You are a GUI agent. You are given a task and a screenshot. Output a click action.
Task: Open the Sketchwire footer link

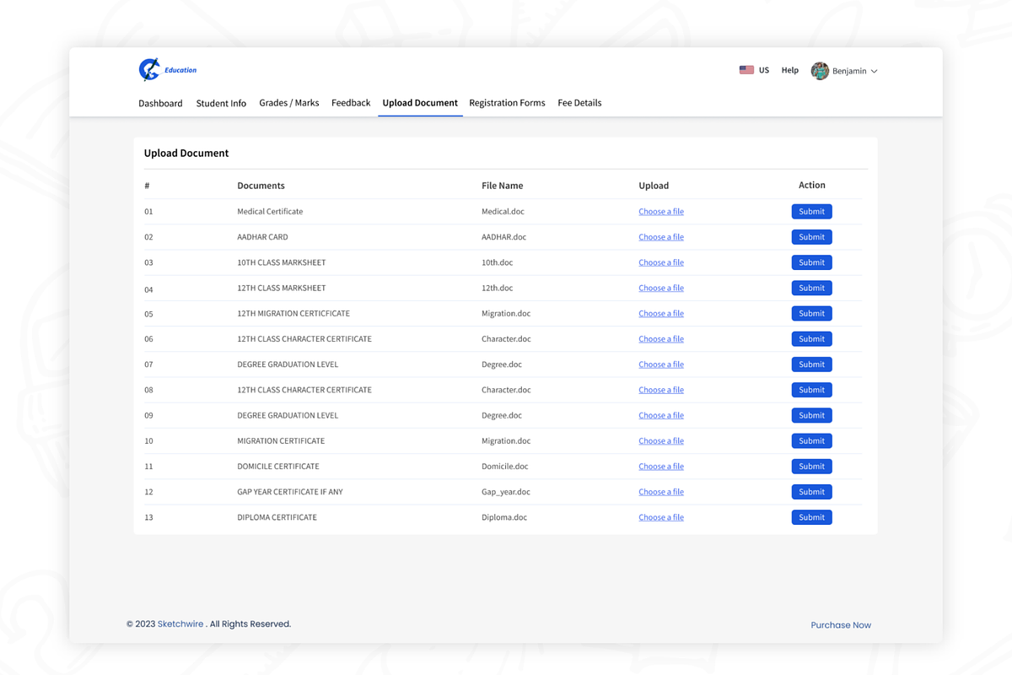pyautogui.click(x=180, y=624)
